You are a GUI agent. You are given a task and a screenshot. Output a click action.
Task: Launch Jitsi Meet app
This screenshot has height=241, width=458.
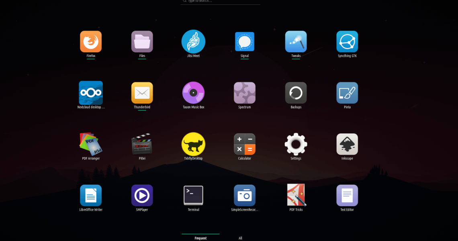pyautogui.click(x=193, y=42)
